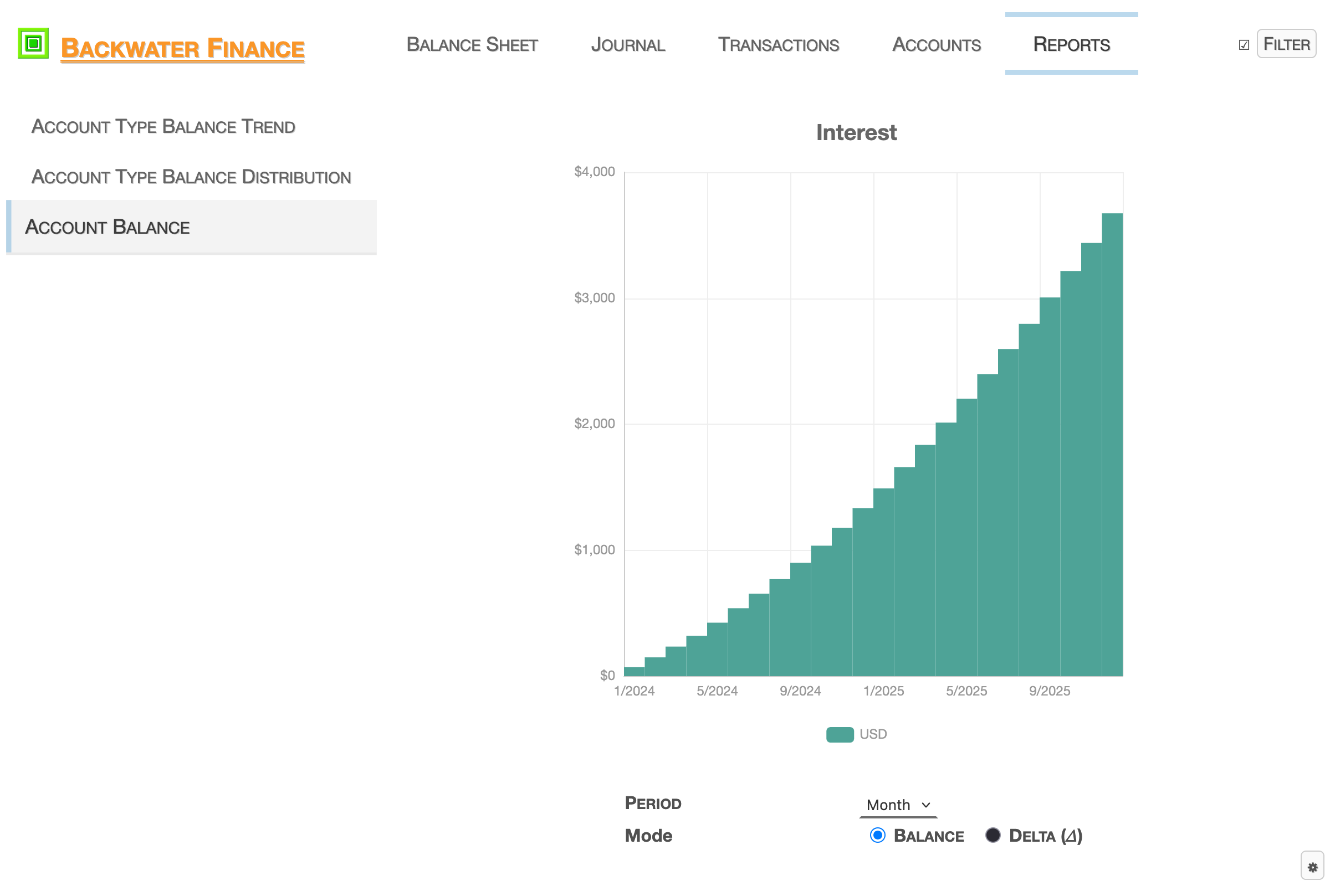Image resolution: width=1330 pixels, height=886 pixels.
Task: Open the settings gear icon
Action: (x=1312, y=867)
